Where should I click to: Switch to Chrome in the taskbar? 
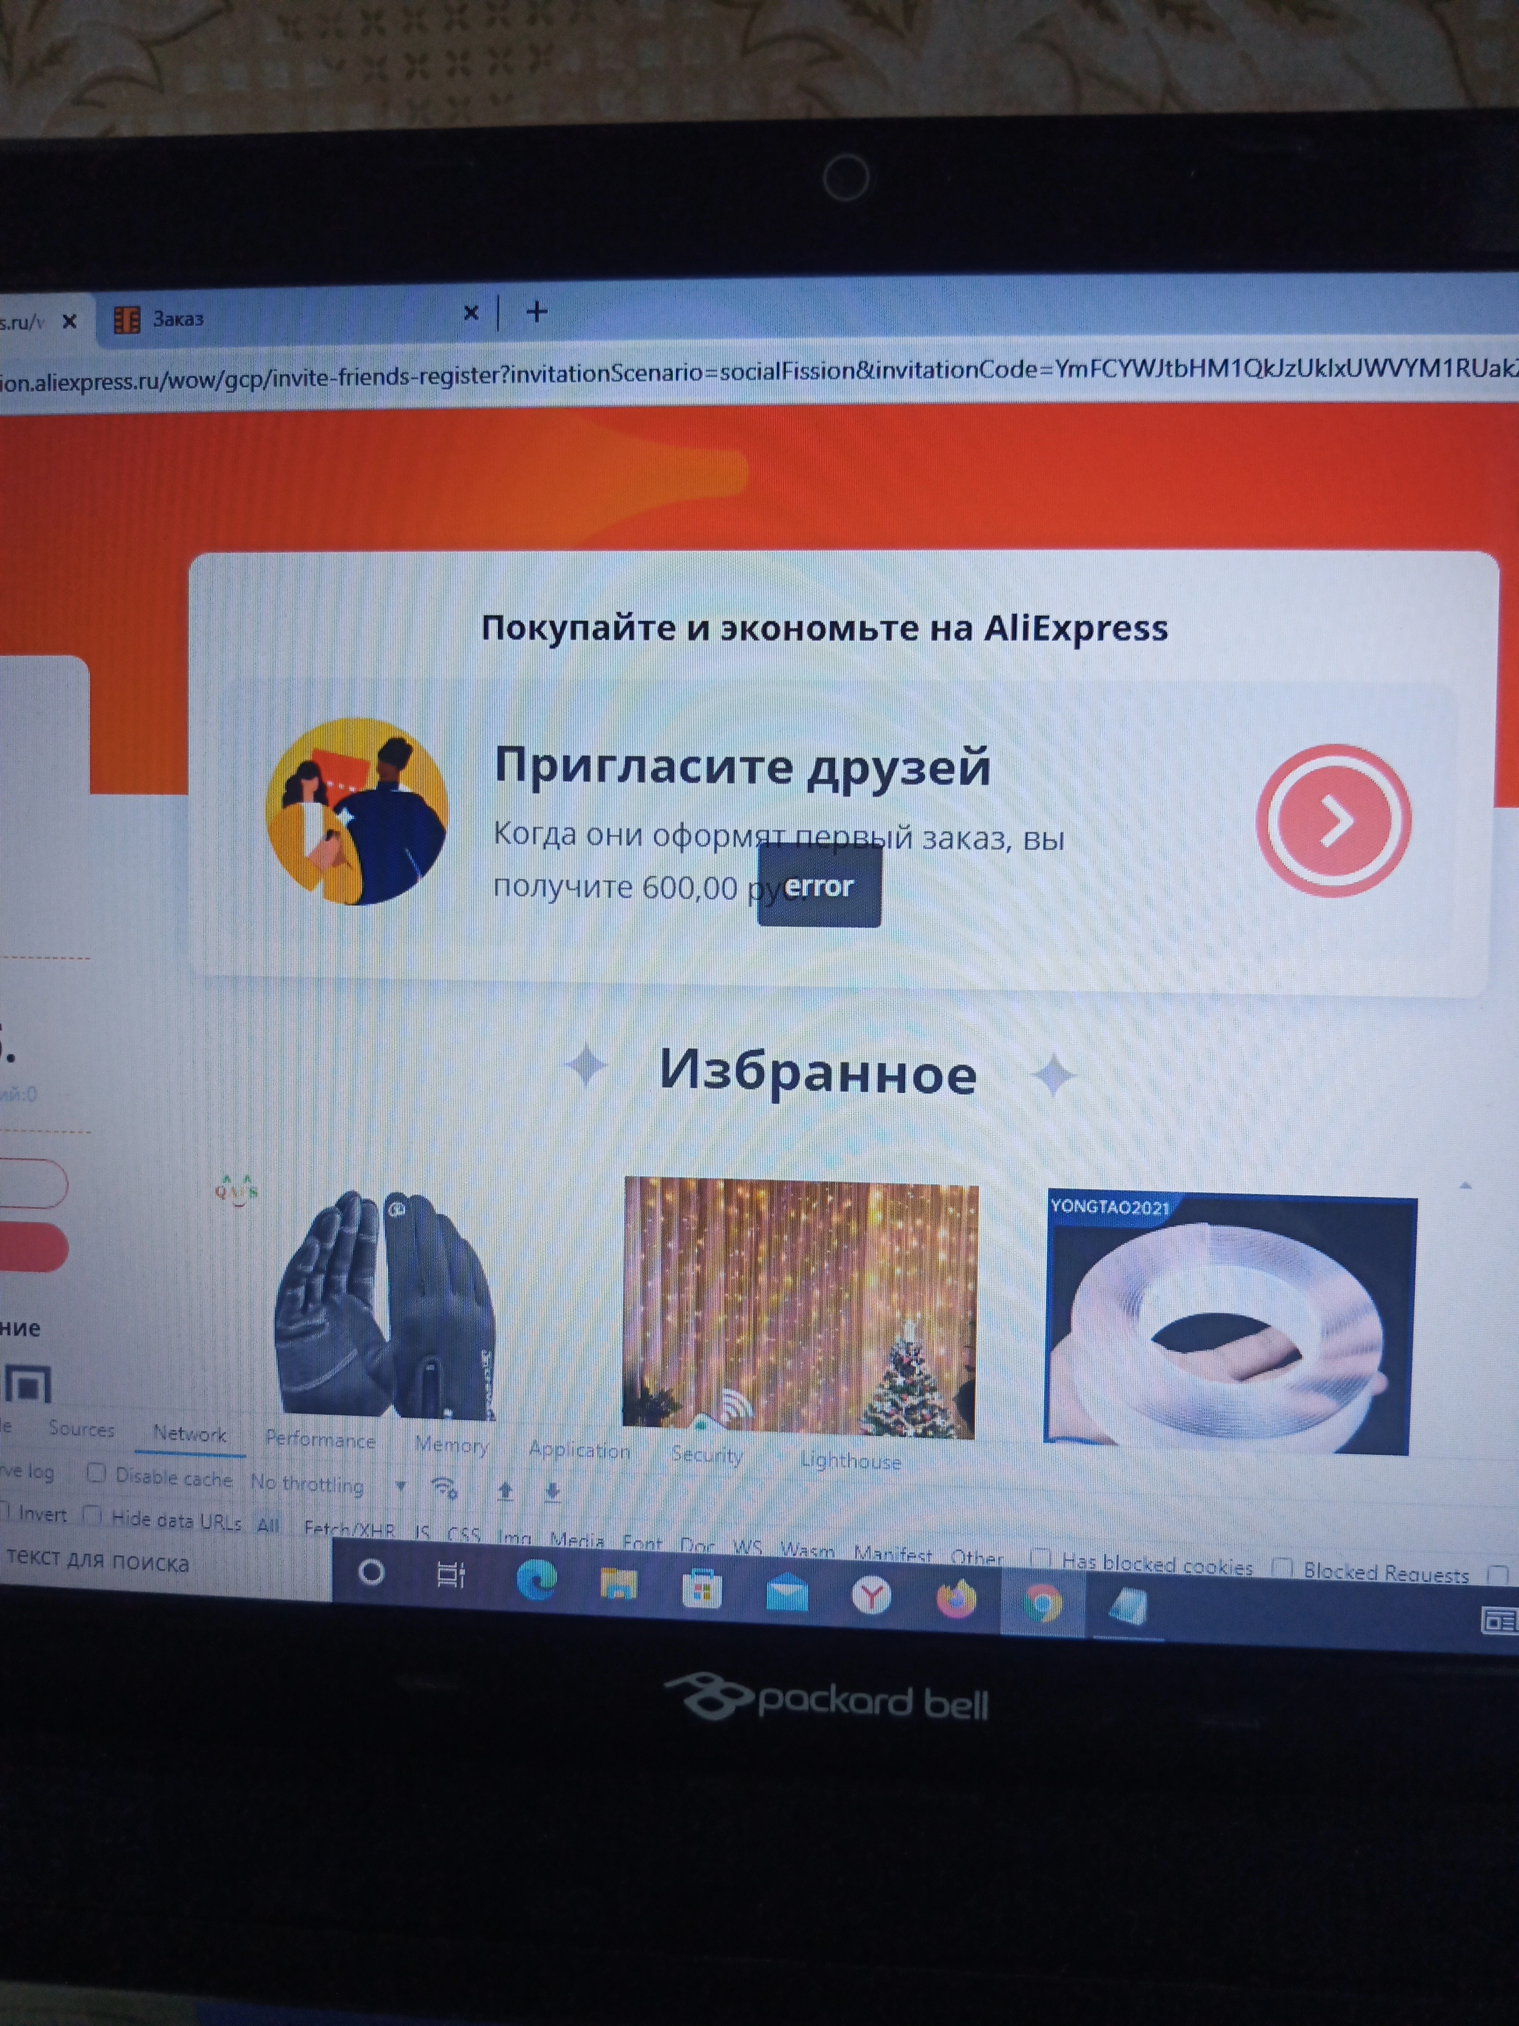click(1042, 1604)
